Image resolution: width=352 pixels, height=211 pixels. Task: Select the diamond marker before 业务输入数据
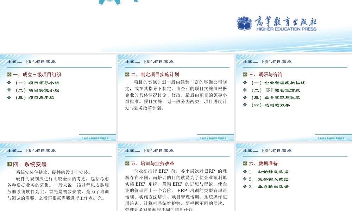245,179
